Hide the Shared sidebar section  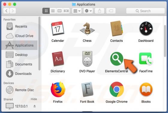pos(34,99)
